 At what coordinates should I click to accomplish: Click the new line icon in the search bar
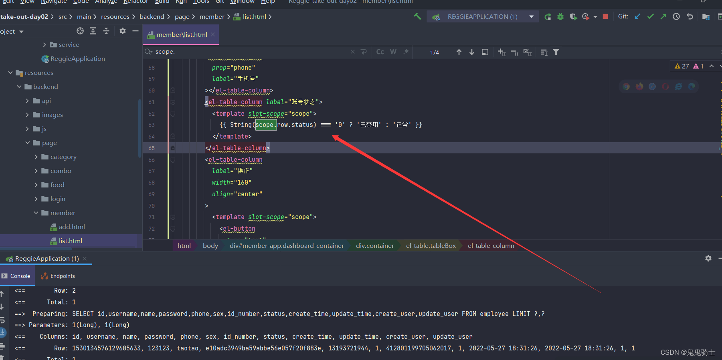point(364,52)
